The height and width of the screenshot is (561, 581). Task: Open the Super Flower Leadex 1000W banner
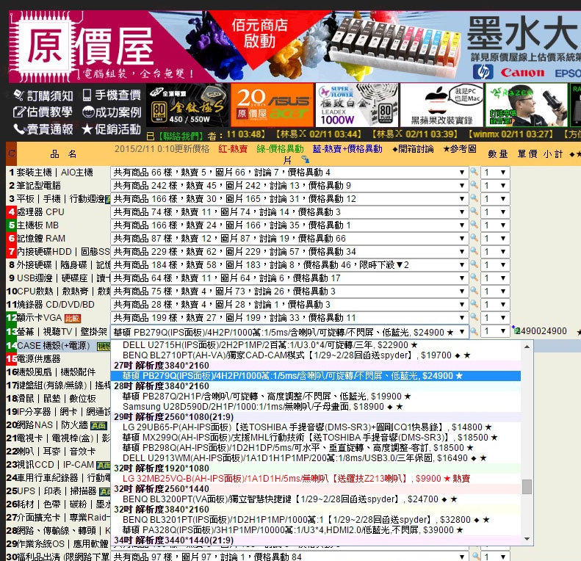pos(357,105)
